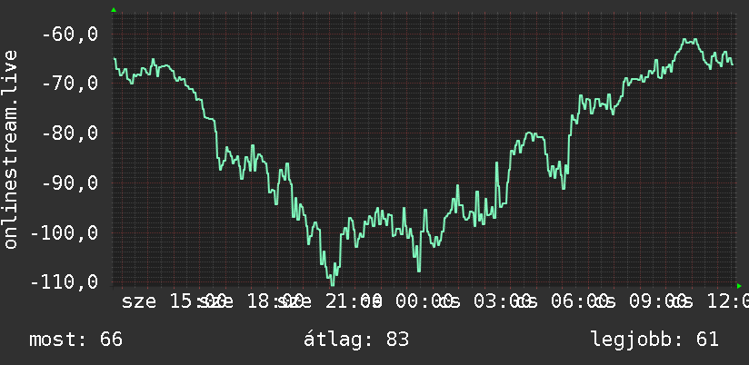Click the -80,0 axis label

click(70, 133)
